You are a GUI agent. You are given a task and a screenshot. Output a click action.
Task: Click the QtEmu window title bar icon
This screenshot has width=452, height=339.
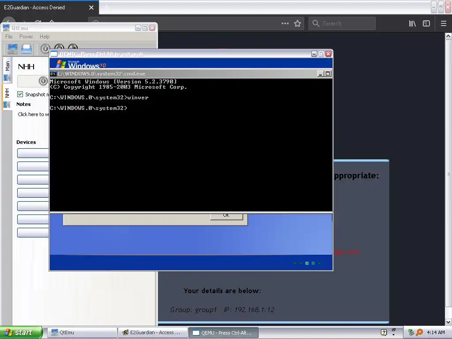[x=6, y=28]
